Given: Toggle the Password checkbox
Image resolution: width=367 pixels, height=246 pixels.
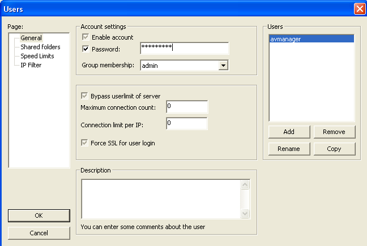Looking at the screenshot, I should (x=86, y=49).
